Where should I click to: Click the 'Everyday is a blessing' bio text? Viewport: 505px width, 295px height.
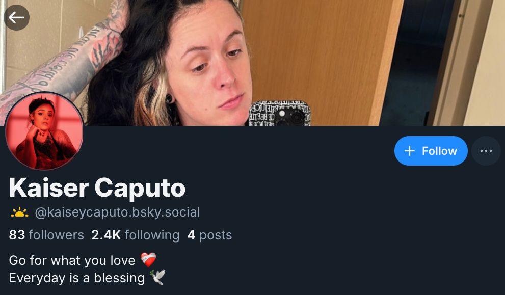pyautogui.click(x=77, y=278)
